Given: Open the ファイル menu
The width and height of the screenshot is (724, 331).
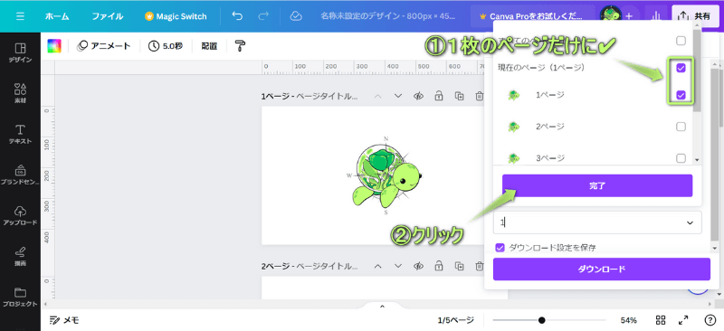Looking at the screenshot, I should [x=107, y=16].
